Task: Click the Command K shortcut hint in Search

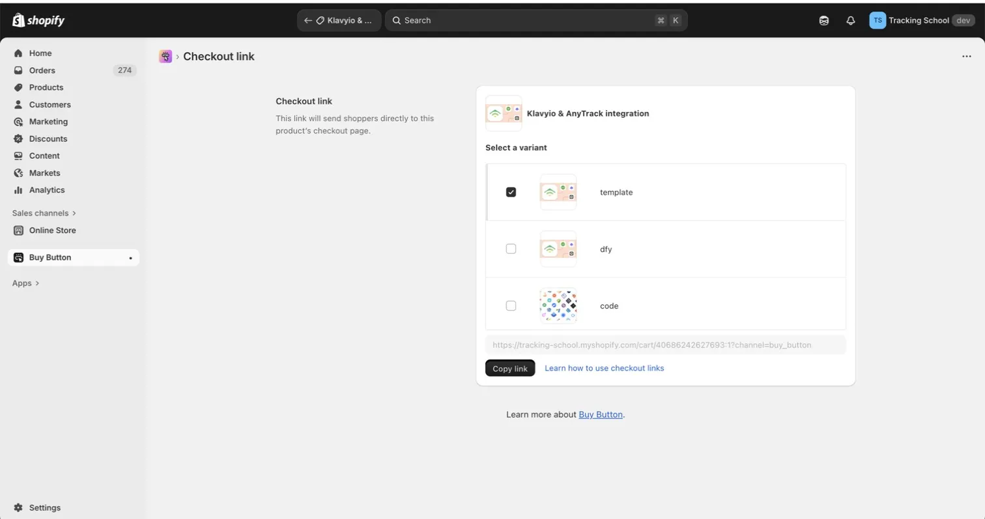Action: click(x=668, y=20)
